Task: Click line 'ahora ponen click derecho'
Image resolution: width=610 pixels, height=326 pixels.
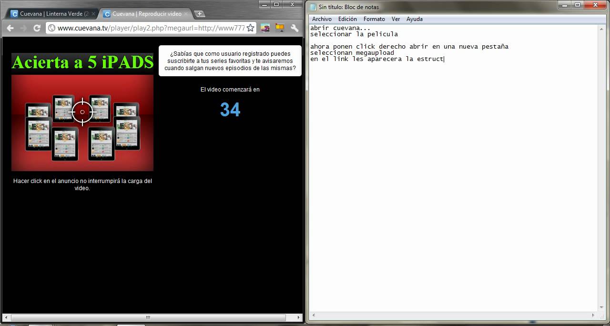Action: [x=409, y=47]
